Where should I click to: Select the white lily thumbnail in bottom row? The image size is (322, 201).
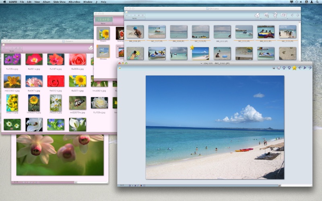pyautogui.click(x=34, y=125)
